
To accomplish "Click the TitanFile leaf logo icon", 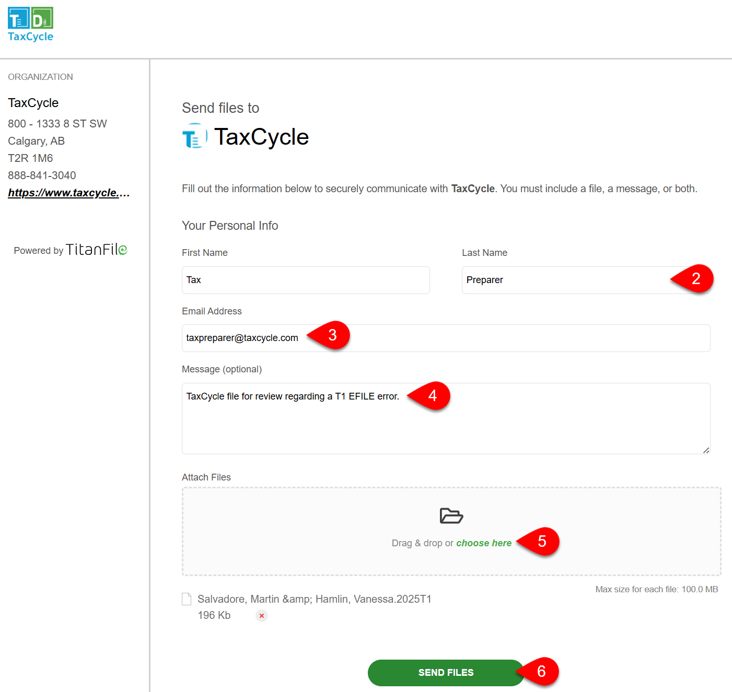I will [x=124, y=250].
